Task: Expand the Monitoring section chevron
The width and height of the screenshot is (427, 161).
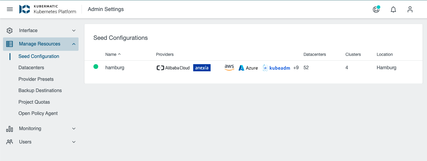Action: 74,129
